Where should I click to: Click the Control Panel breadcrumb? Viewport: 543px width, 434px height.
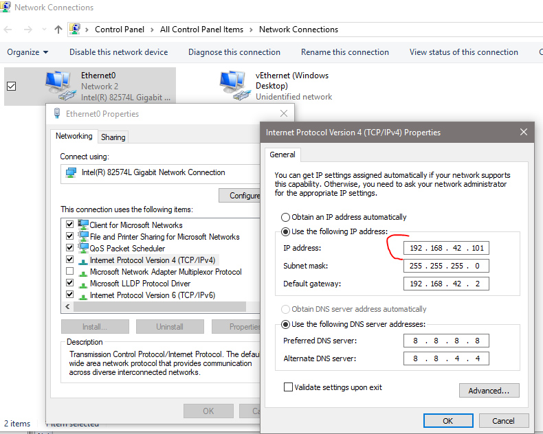(120, 30)
